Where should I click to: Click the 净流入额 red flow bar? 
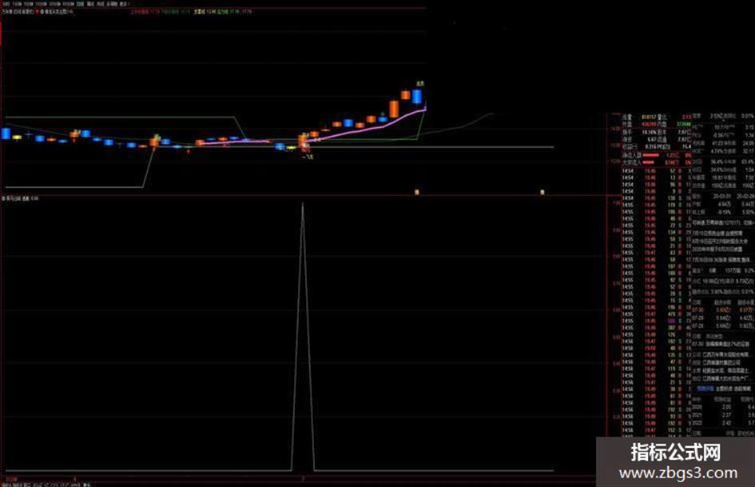pyautogui.click(x=651, y=155)
